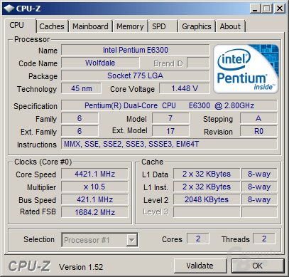Switch to the Caches tab
Viewport: 289px width, 277px height.
[52, 26]
